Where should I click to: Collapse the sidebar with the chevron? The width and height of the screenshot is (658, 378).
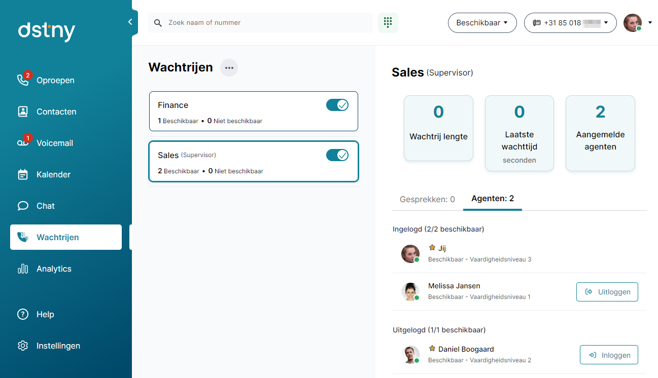pos(130,22)
